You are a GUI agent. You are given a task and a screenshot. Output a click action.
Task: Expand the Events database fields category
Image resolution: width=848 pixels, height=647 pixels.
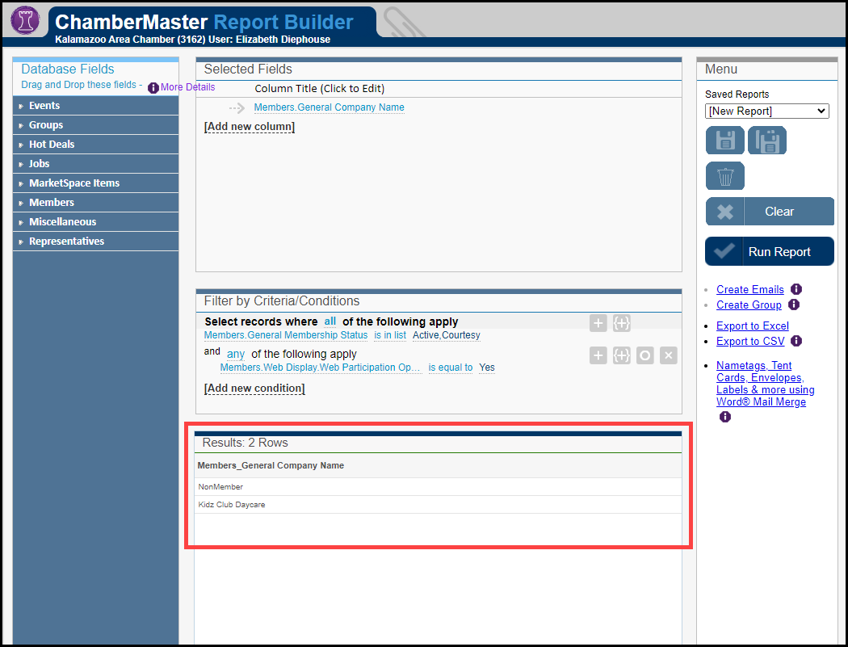44,106
